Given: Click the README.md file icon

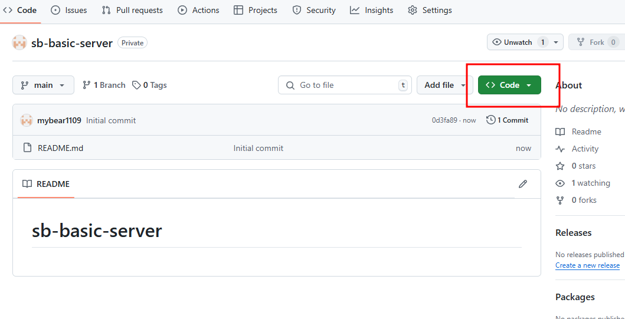Looking at the screenshot, I should coord(27,148).
